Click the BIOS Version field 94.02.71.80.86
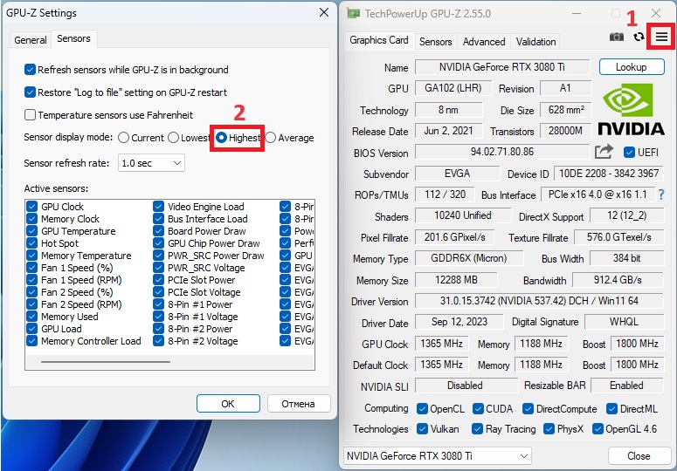Screen dimensions: 677x471 tap(502, 152)
